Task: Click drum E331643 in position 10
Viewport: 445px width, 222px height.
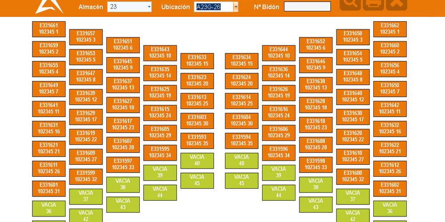Action: [x=160, y=53]
